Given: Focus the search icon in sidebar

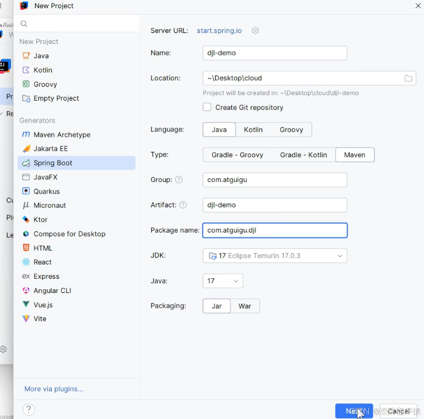Looking at the screenshot, I should coord(24,24).
